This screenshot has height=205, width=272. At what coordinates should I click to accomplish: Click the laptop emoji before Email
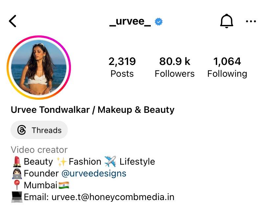pyautogui.click(x=17, y=197)
